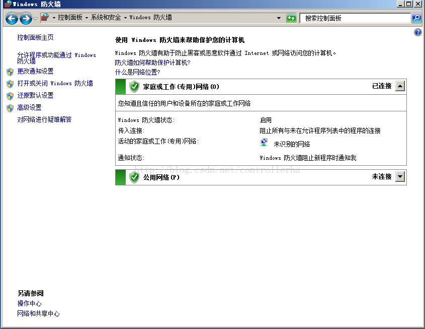Open 网络和共享中心 link
This screenshot has width=425, height=329.
38,313
